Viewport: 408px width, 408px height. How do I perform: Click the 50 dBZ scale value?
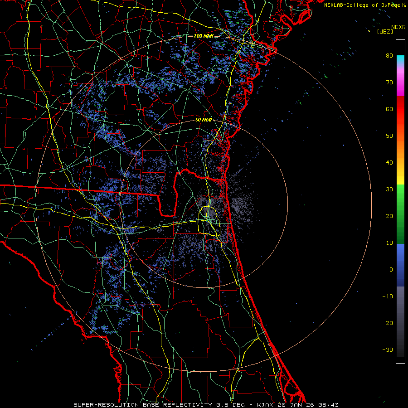pyautogui.click(x=389, y=136)
